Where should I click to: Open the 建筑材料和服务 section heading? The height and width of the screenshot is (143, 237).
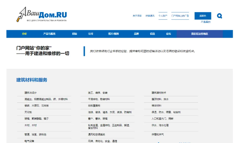[32, 80]
